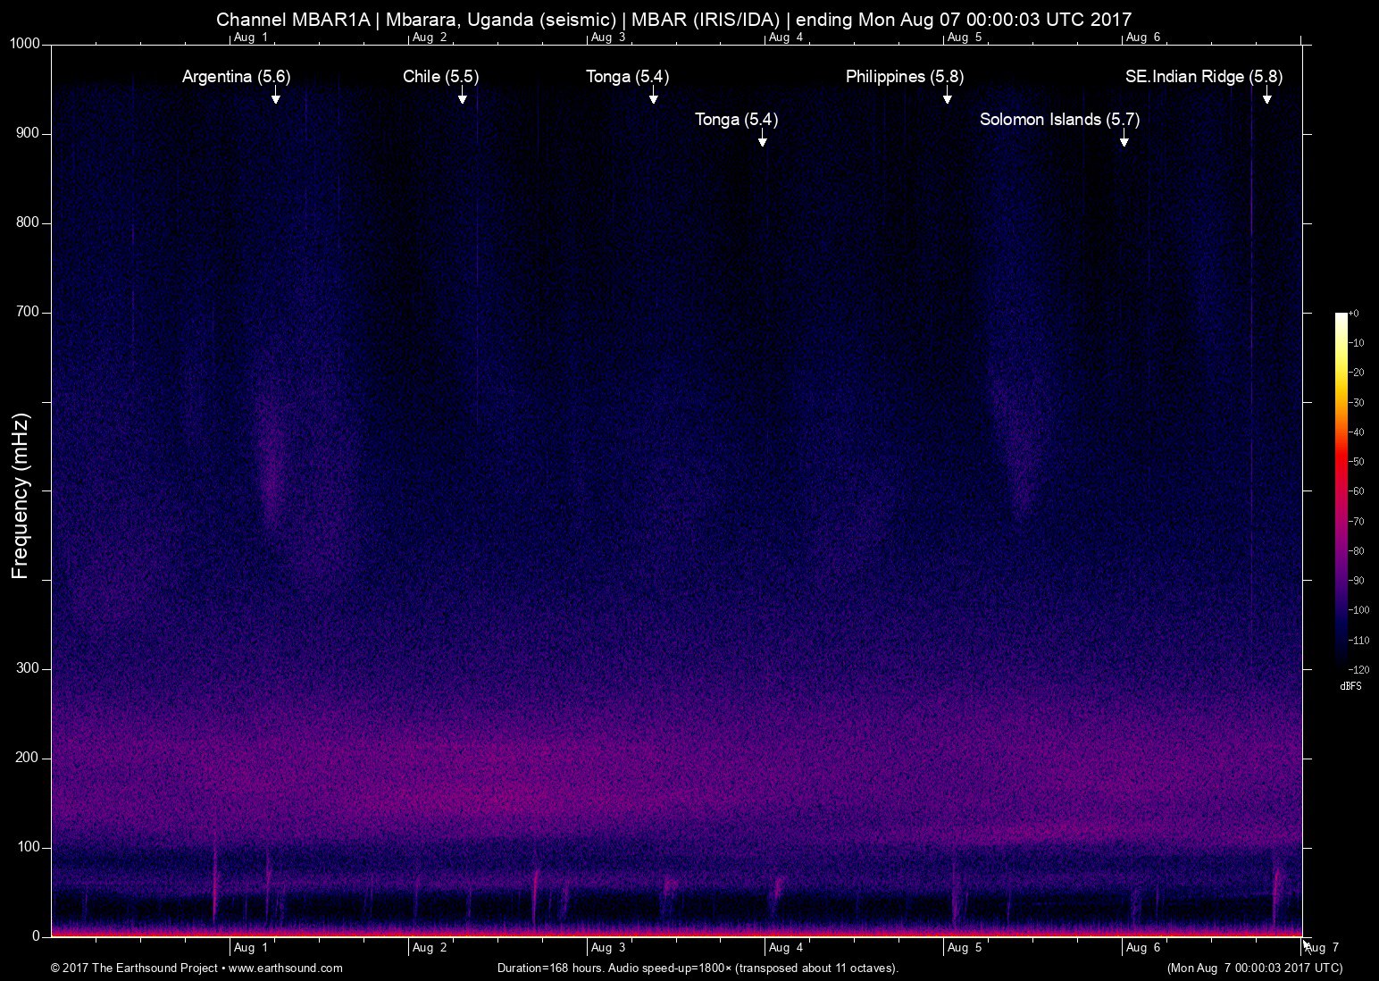The width and height of the screenshot is (1379, 981).
Task: Click the 1000 mHz frequency tick
Action: (x=24, y=41)
